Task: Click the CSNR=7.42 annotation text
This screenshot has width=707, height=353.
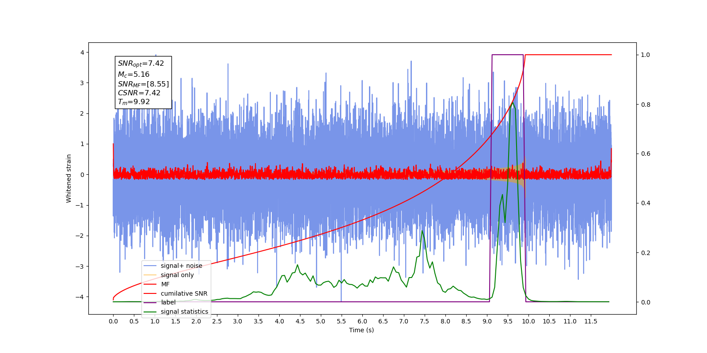Action: coord(139,93)
